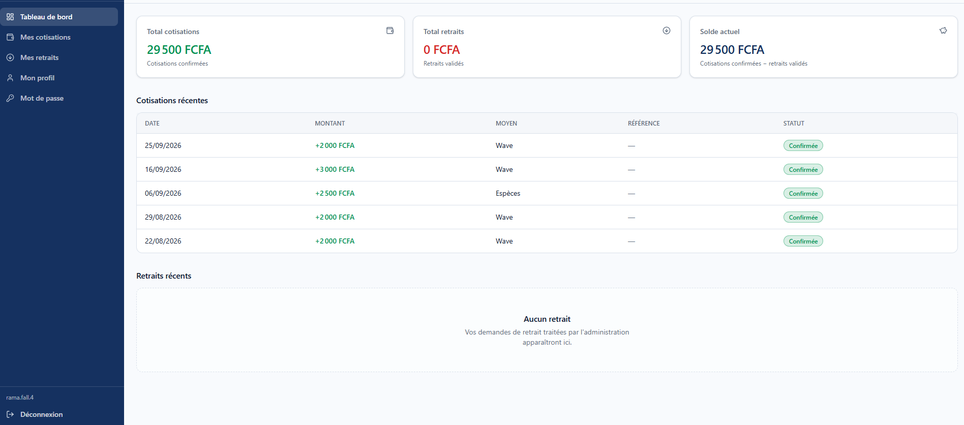The height and width of the screenshot is (425, 964).
Task: Click the Déconnexion logout icon
Action: coord(10,414)
